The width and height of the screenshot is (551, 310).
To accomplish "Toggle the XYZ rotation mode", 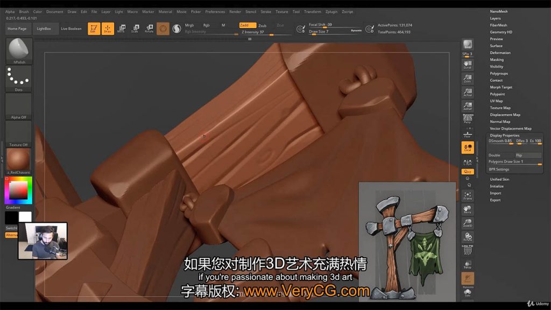I will [x=468, y=172].
